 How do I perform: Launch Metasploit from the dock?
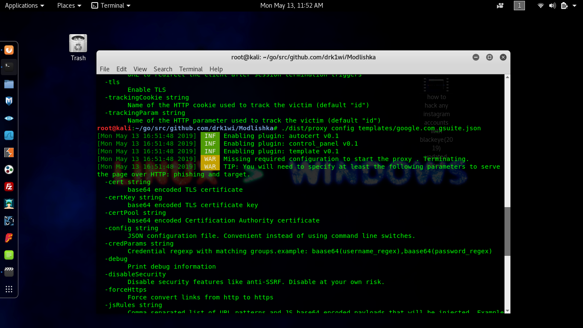click(9, 101)
